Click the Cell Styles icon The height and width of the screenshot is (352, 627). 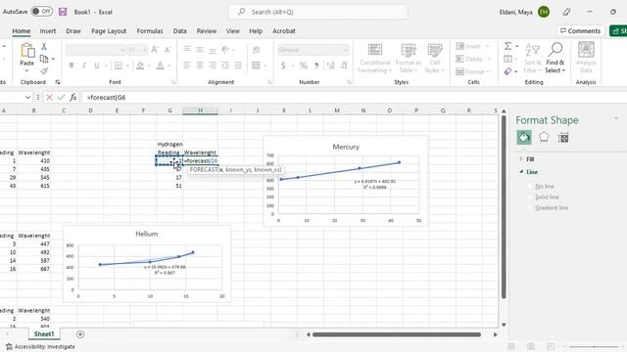[434, 50]
